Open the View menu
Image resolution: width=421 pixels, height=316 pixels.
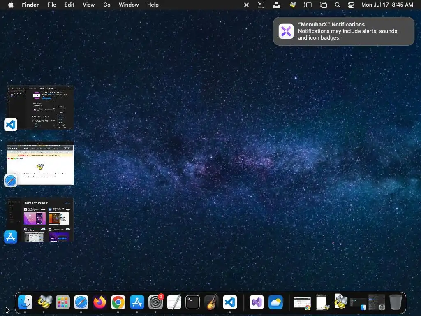pos(89,5)
